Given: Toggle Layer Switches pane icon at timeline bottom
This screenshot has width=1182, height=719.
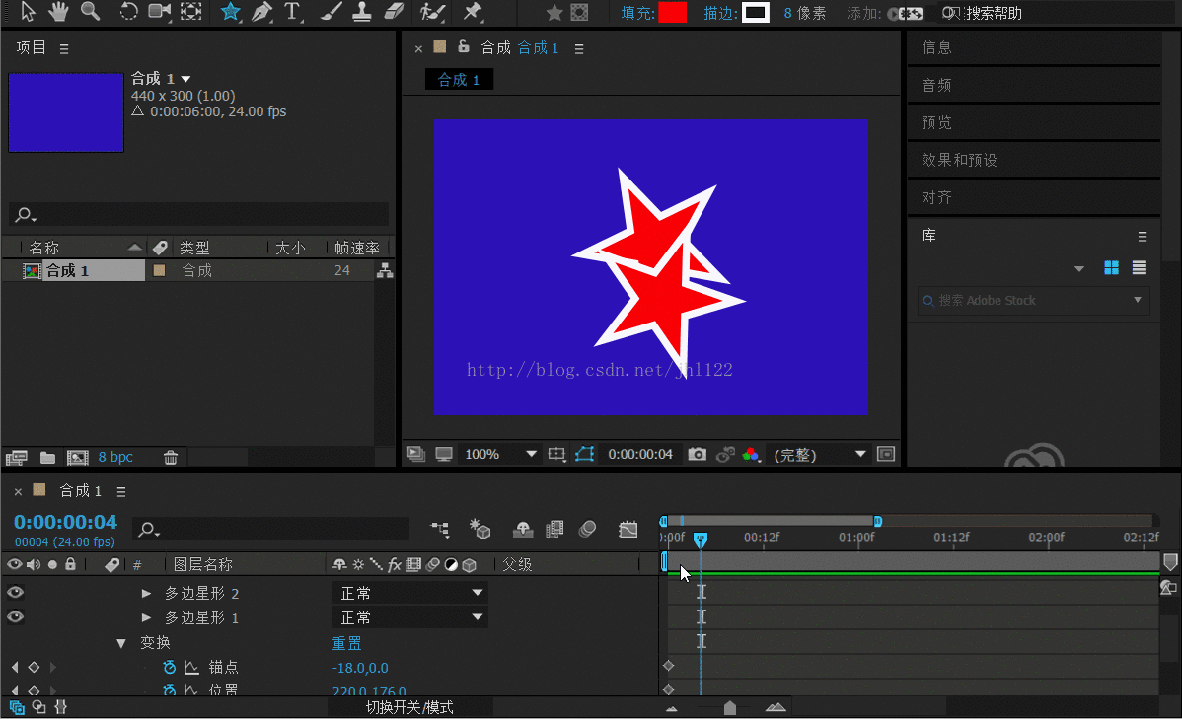Looking at the screenshot, I should (17, 707).
